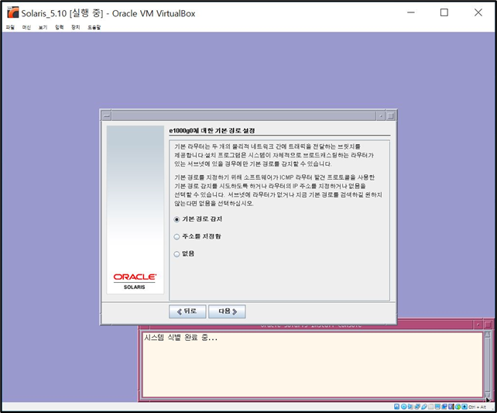Open the 입력 menu
This screenshot has height=413, width=497.
60,27
